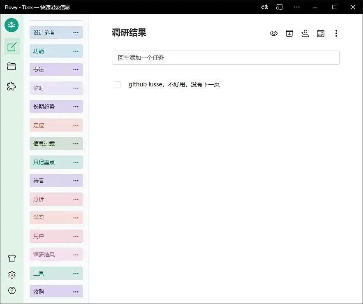Open the notes edit icon in sidebar
This screenshot has width=363, height=304.
12,46
